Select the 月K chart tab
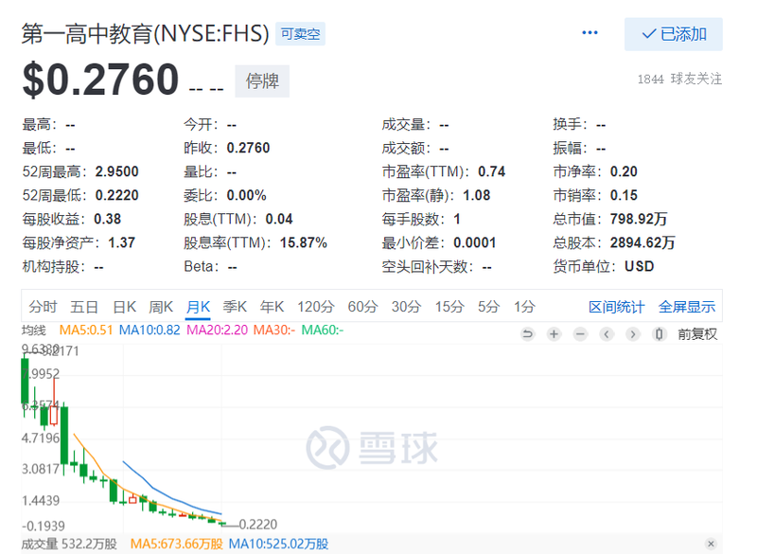757x554 pixels. point(198,307)
